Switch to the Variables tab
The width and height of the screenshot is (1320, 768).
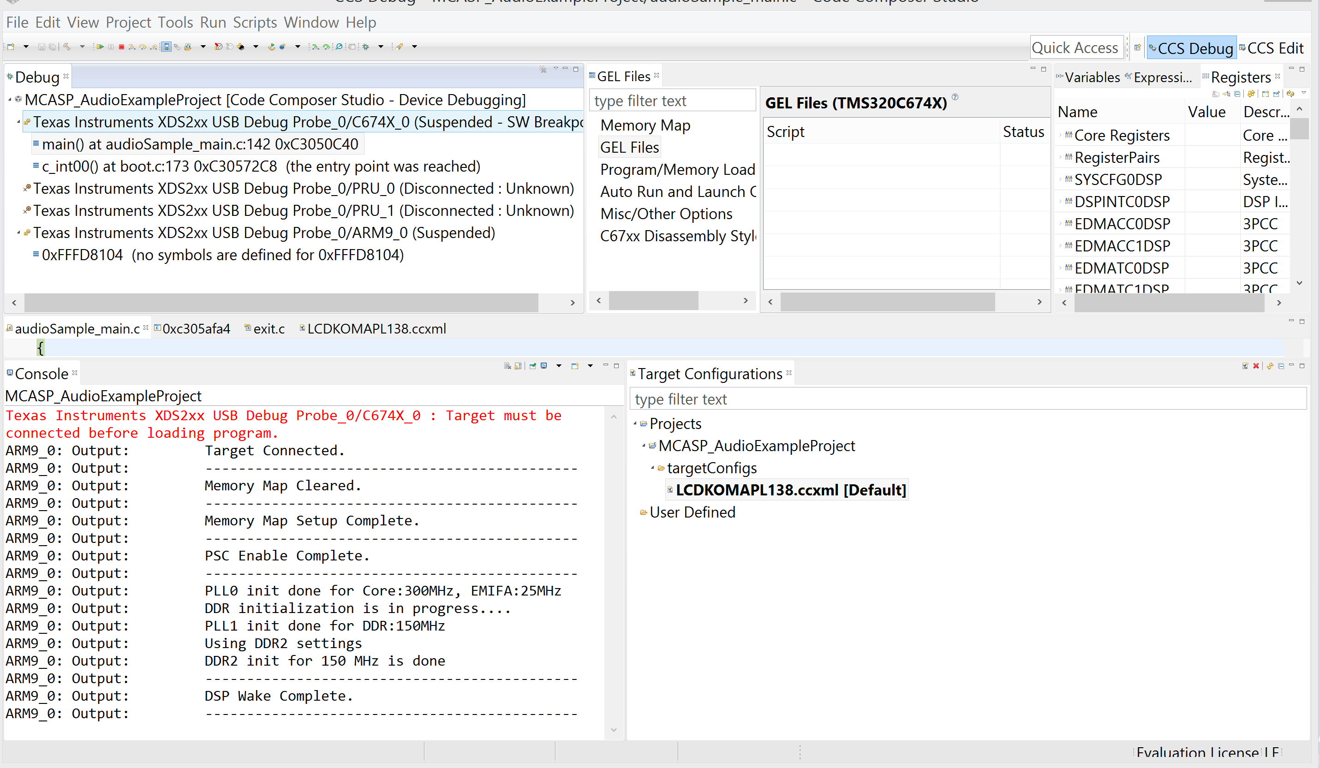[x=1088, y=77]
